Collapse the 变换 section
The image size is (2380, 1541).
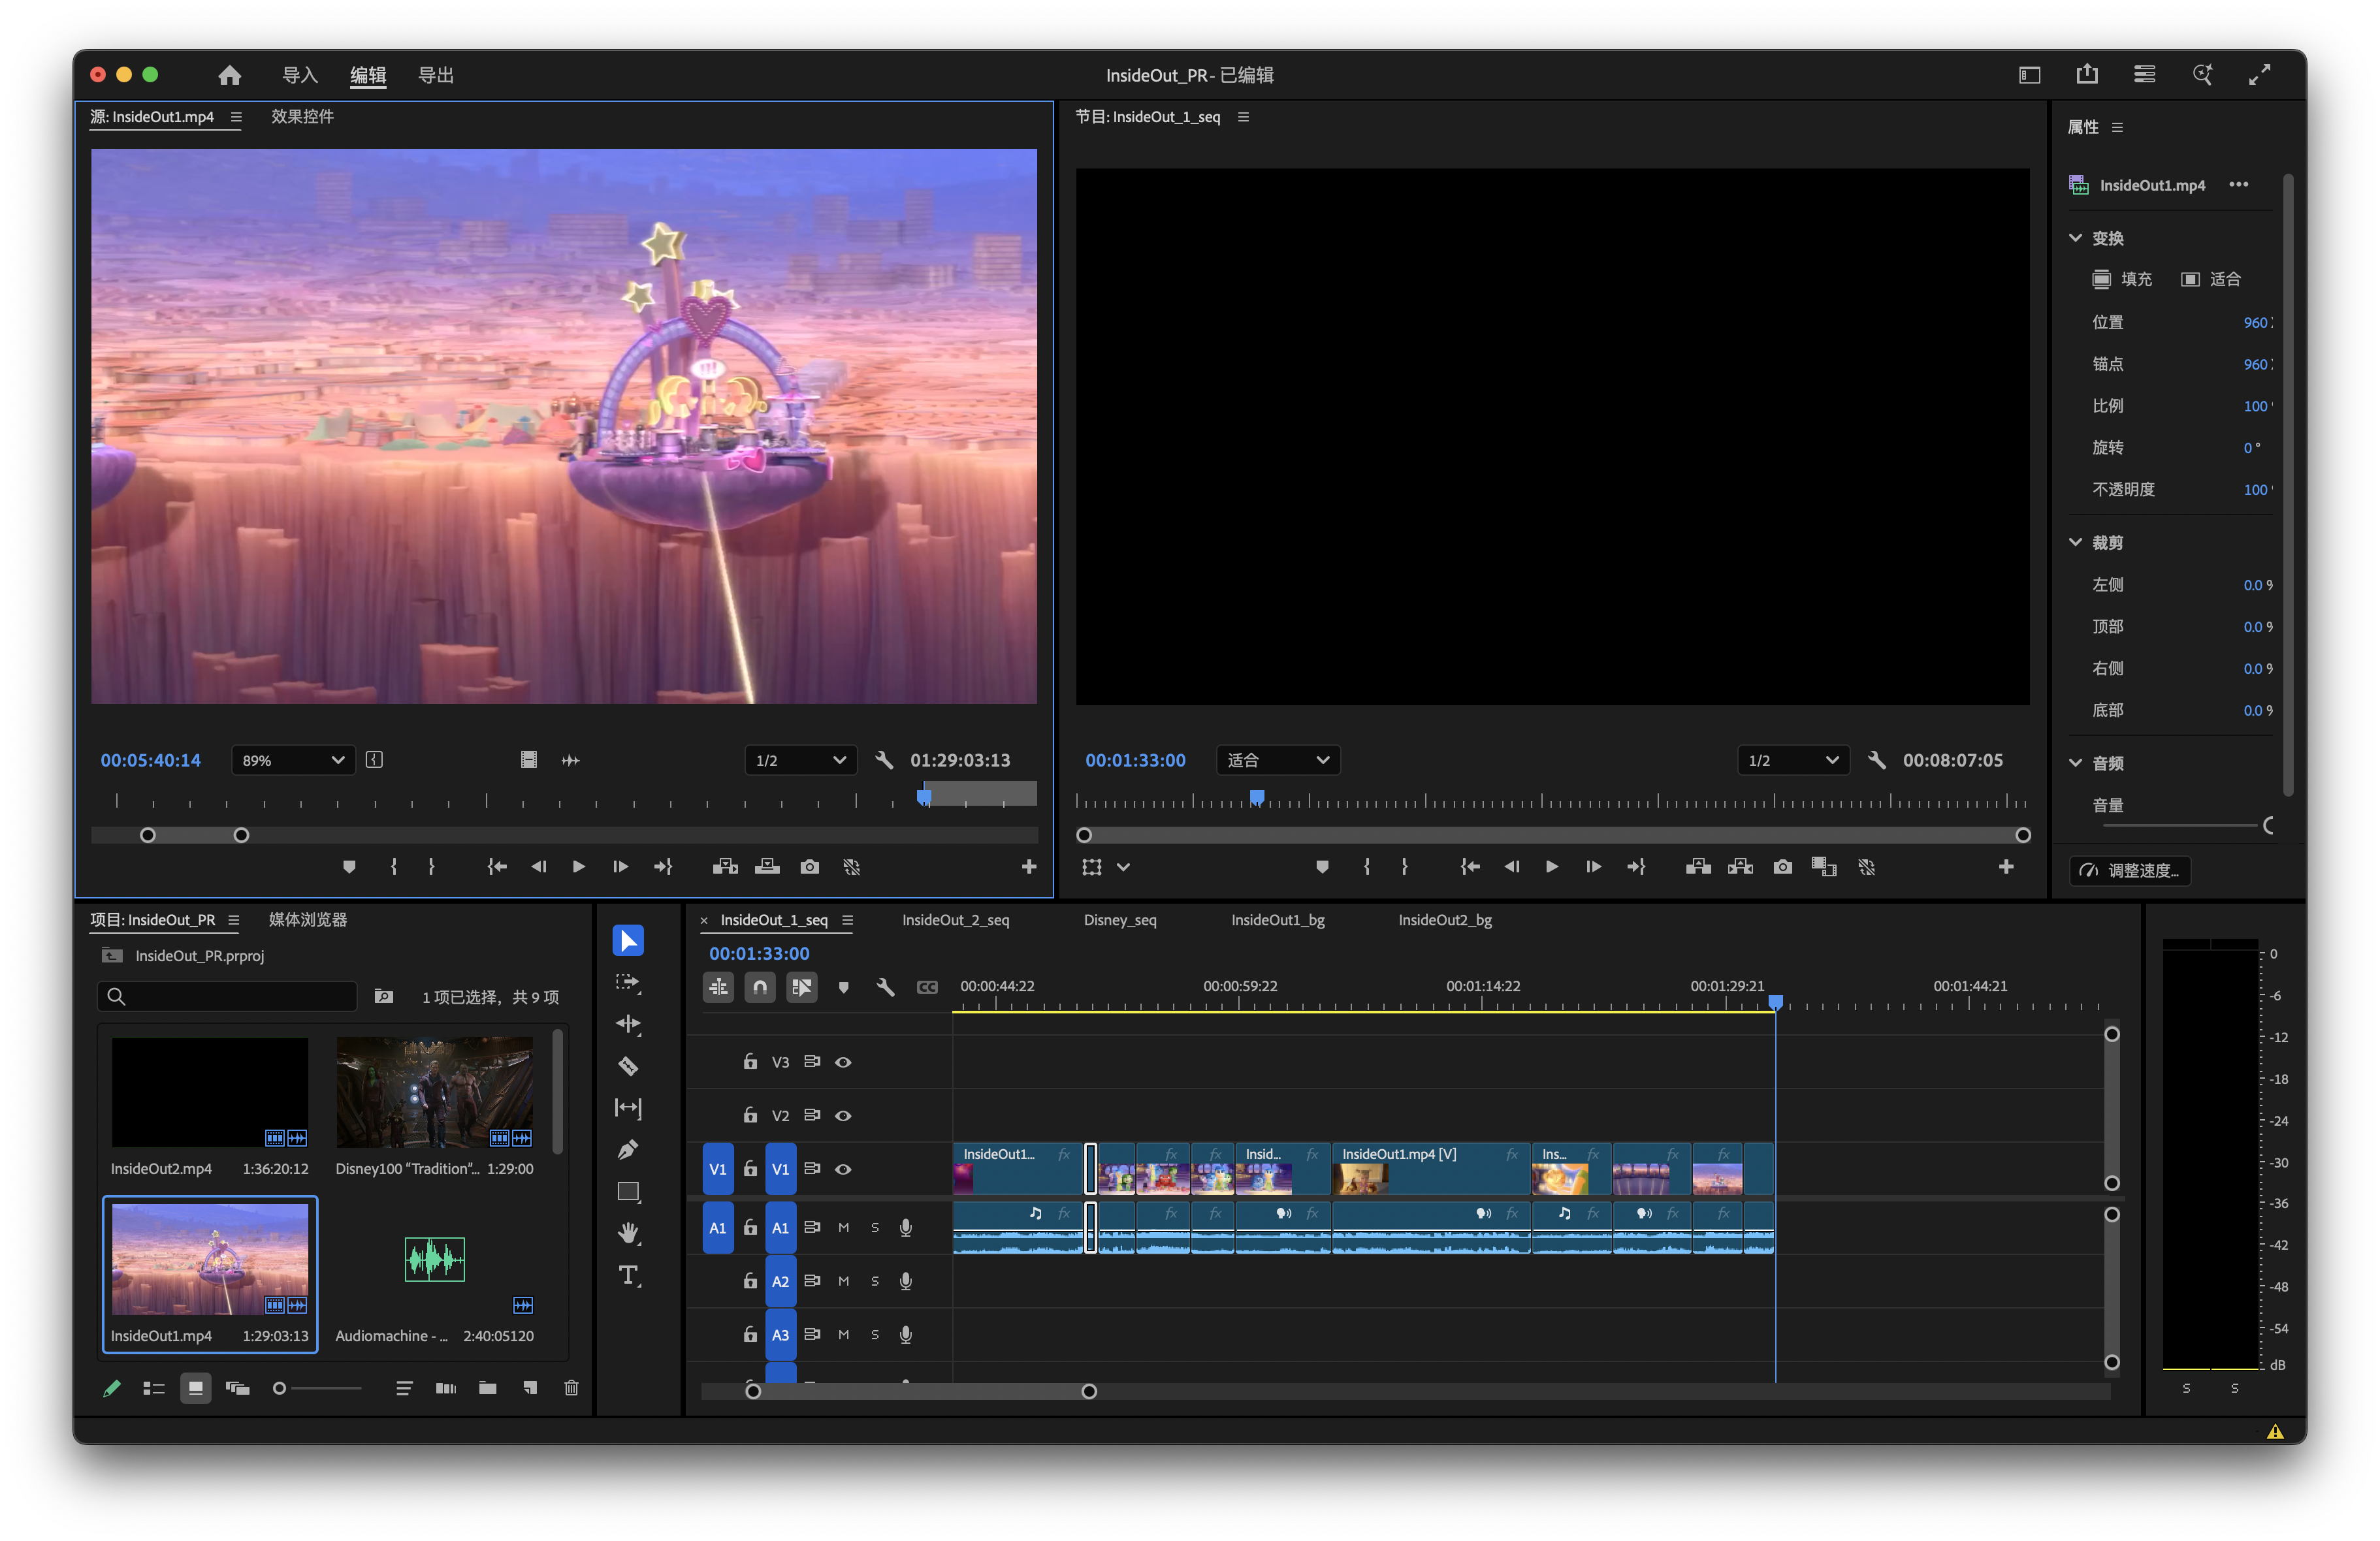click(2075, 238)
